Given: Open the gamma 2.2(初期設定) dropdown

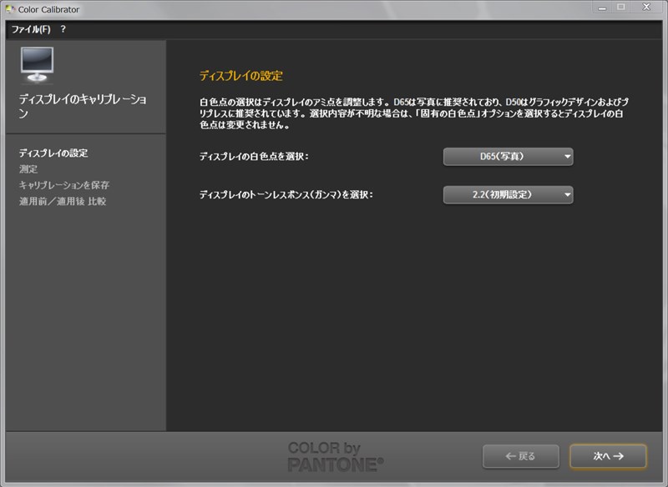Looking at the screenshot, I should coord(508,195).
